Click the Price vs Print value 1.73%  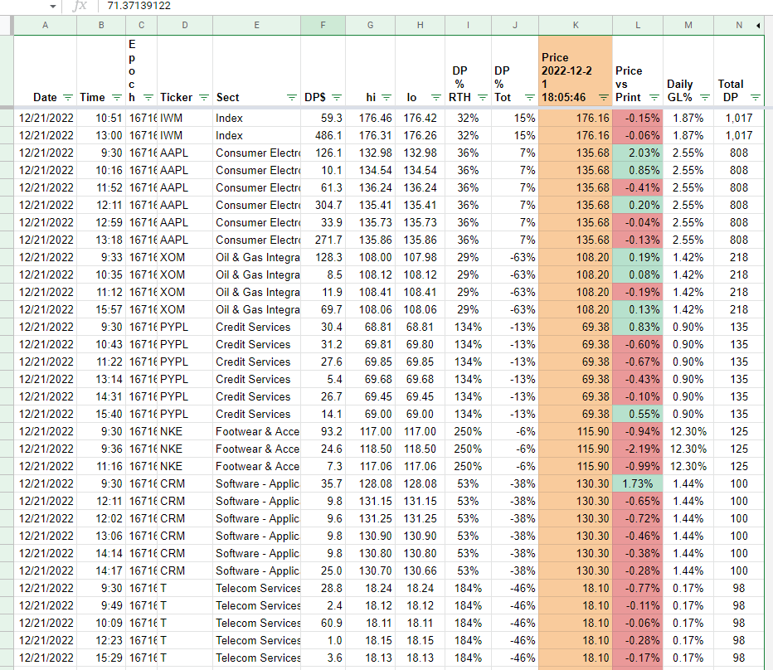[638, 483]
